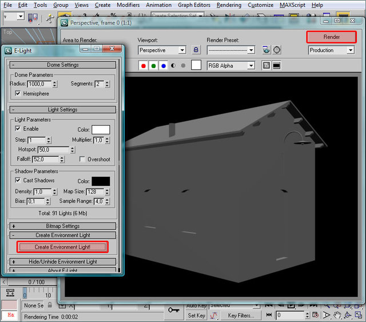Click the lock viewport icon
The height and width of the screenshot is (322, 366).
coord(196,50)
